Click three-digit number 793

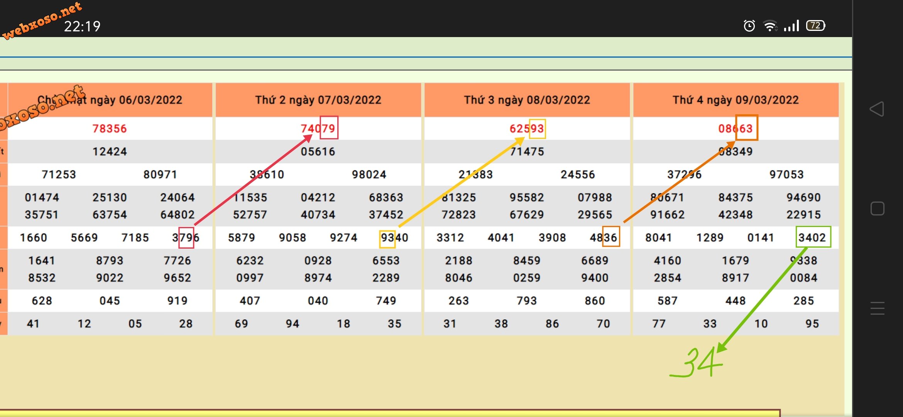point(527,301)
